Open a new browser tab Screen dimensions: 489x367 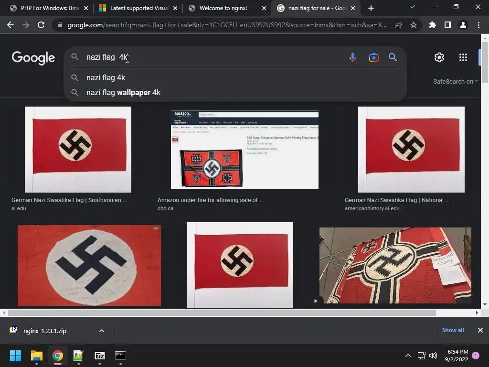coord(371,8)
